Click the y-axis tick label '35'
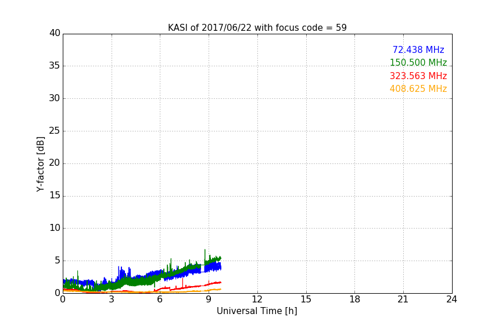The height and width of the screenshot is (335, 502). point(55,66)
